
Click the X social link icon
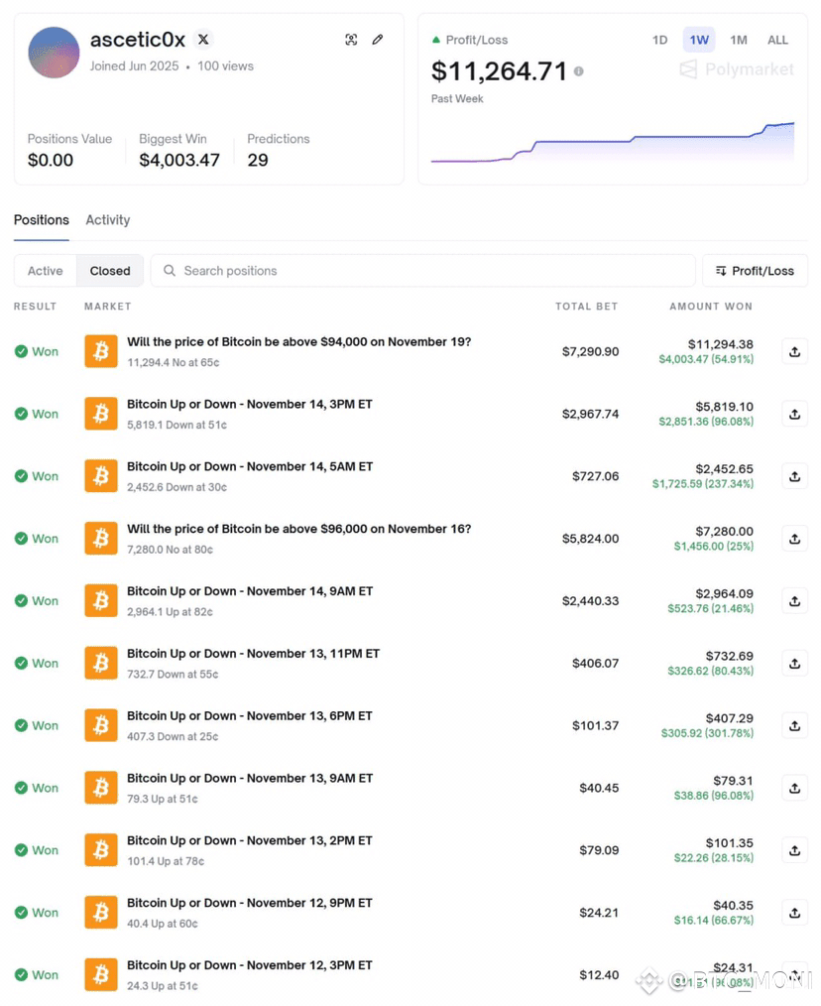203,40
